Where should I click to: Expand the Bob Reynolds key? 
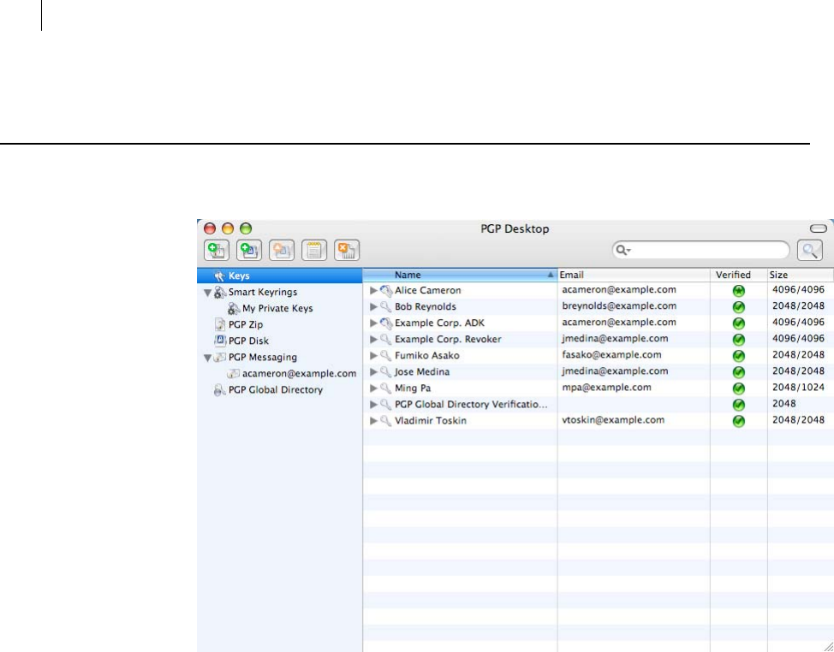click(x=373, y=307)
